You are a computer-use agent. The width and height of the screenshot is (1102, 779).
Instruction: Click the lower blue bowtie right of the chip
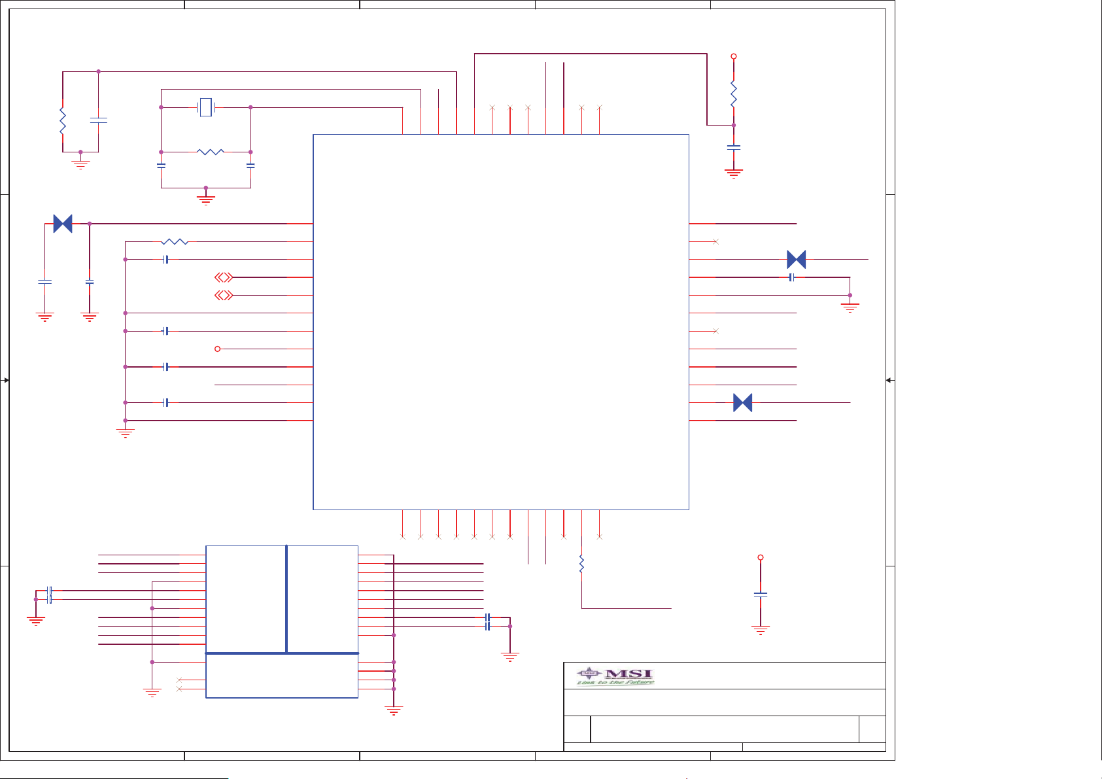tap(742, 402)
